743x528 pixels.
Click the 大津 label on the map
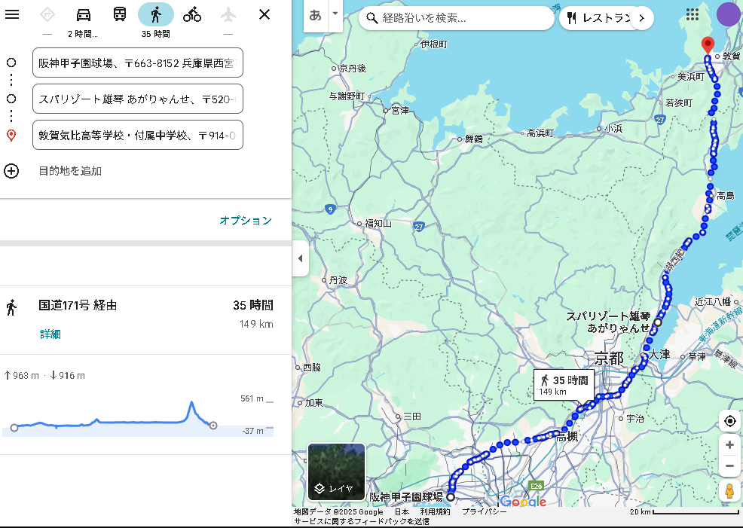[x=659, y=354]
